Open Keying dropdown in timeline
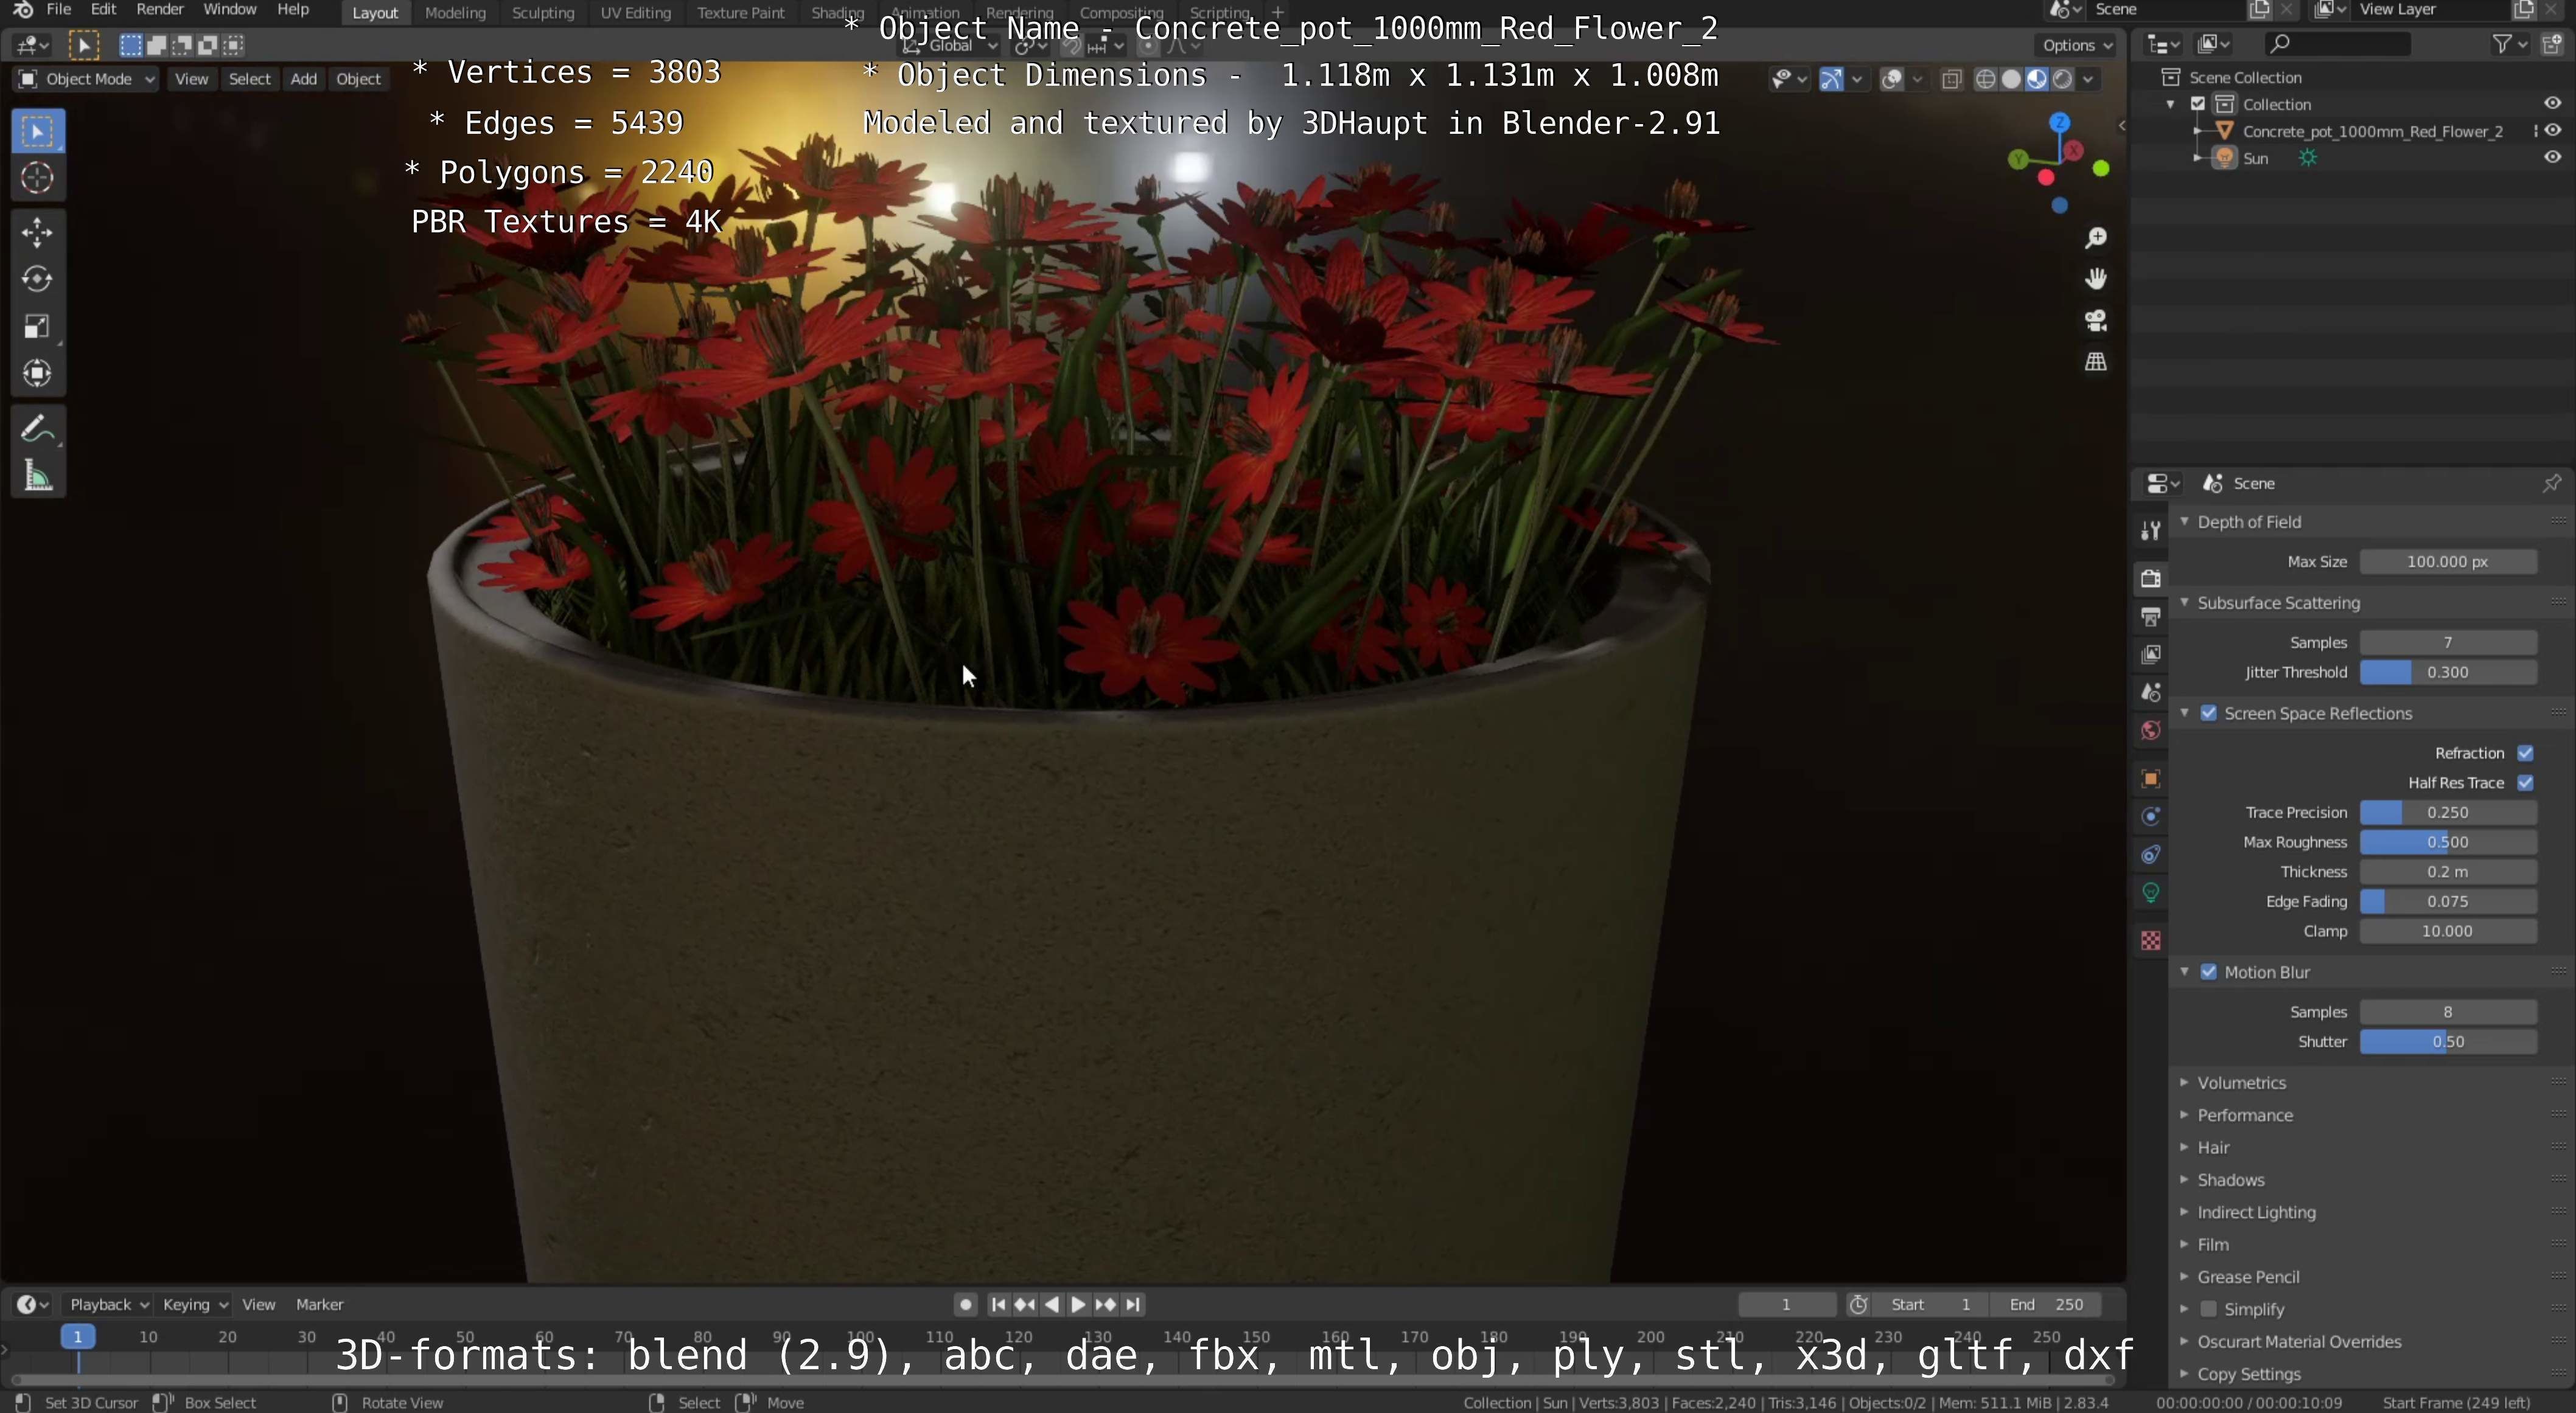Screen dimensions: 2576x1413 [x=194, y=1305]
